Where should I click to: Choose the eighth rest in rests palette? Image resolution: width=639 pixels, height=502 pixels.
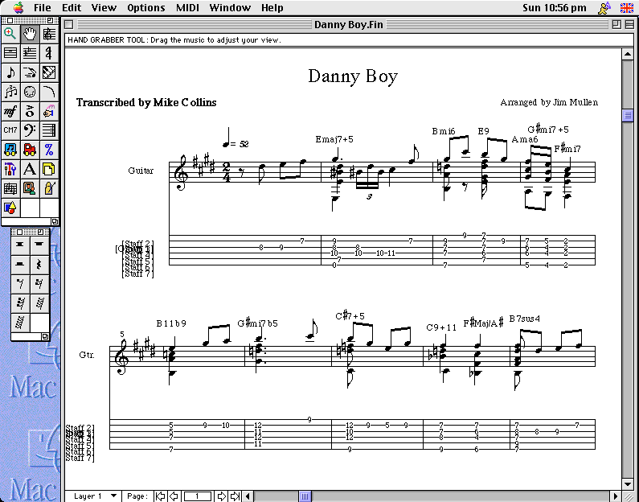(x=20, y=283)
